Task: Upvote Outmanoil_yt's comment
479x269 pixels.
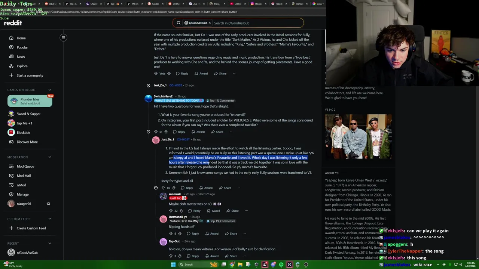Action: (x=171, y=234)
